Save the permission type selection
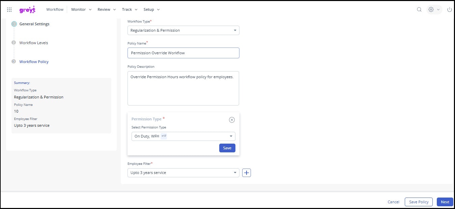Viewport: 455px width, 209px height. click(x=227, y=148)
